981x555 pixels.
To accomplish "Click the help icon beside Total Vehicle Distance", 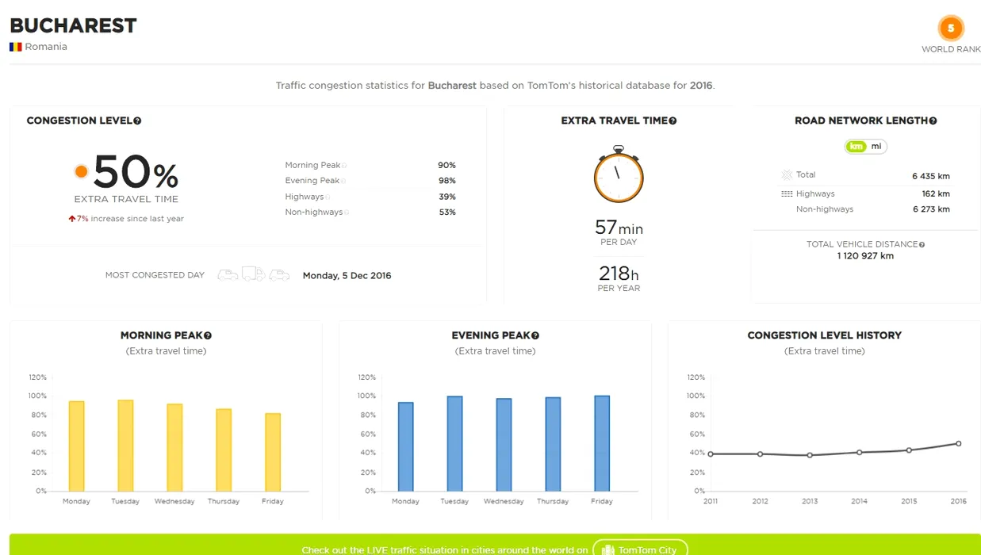I will tap(922, 245).
